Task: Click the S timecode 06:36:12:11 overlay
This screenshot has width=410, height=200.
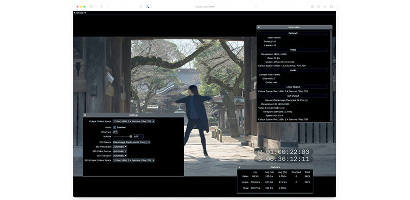Action: (284, 159)
